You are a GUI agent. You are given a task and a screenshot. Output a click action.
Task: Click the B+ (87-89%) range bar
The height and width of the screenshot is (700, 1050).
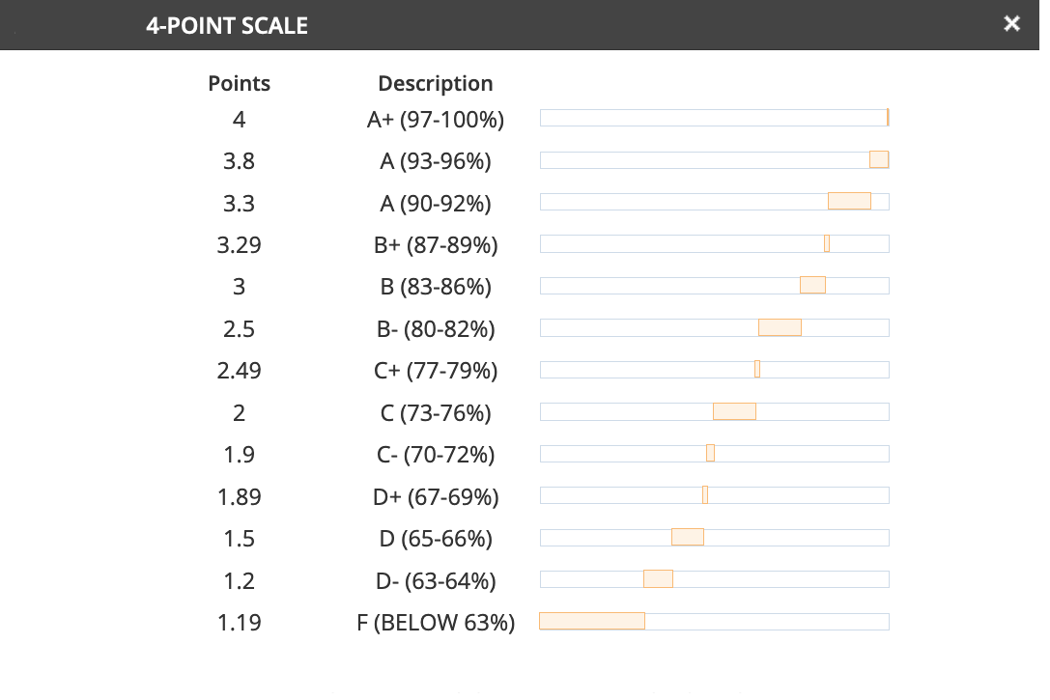tap(714, 244)
